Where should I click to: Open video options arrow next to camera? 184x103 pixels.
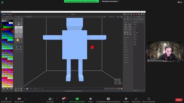click(x=25, y=99)
